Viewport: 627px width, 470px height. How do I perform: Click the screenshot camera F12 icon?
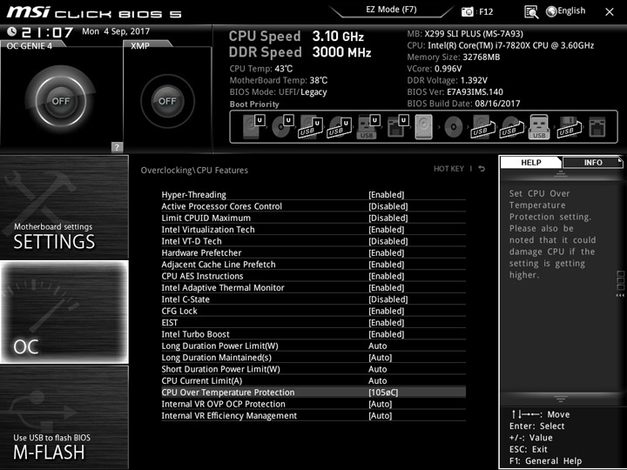[467, 12]
